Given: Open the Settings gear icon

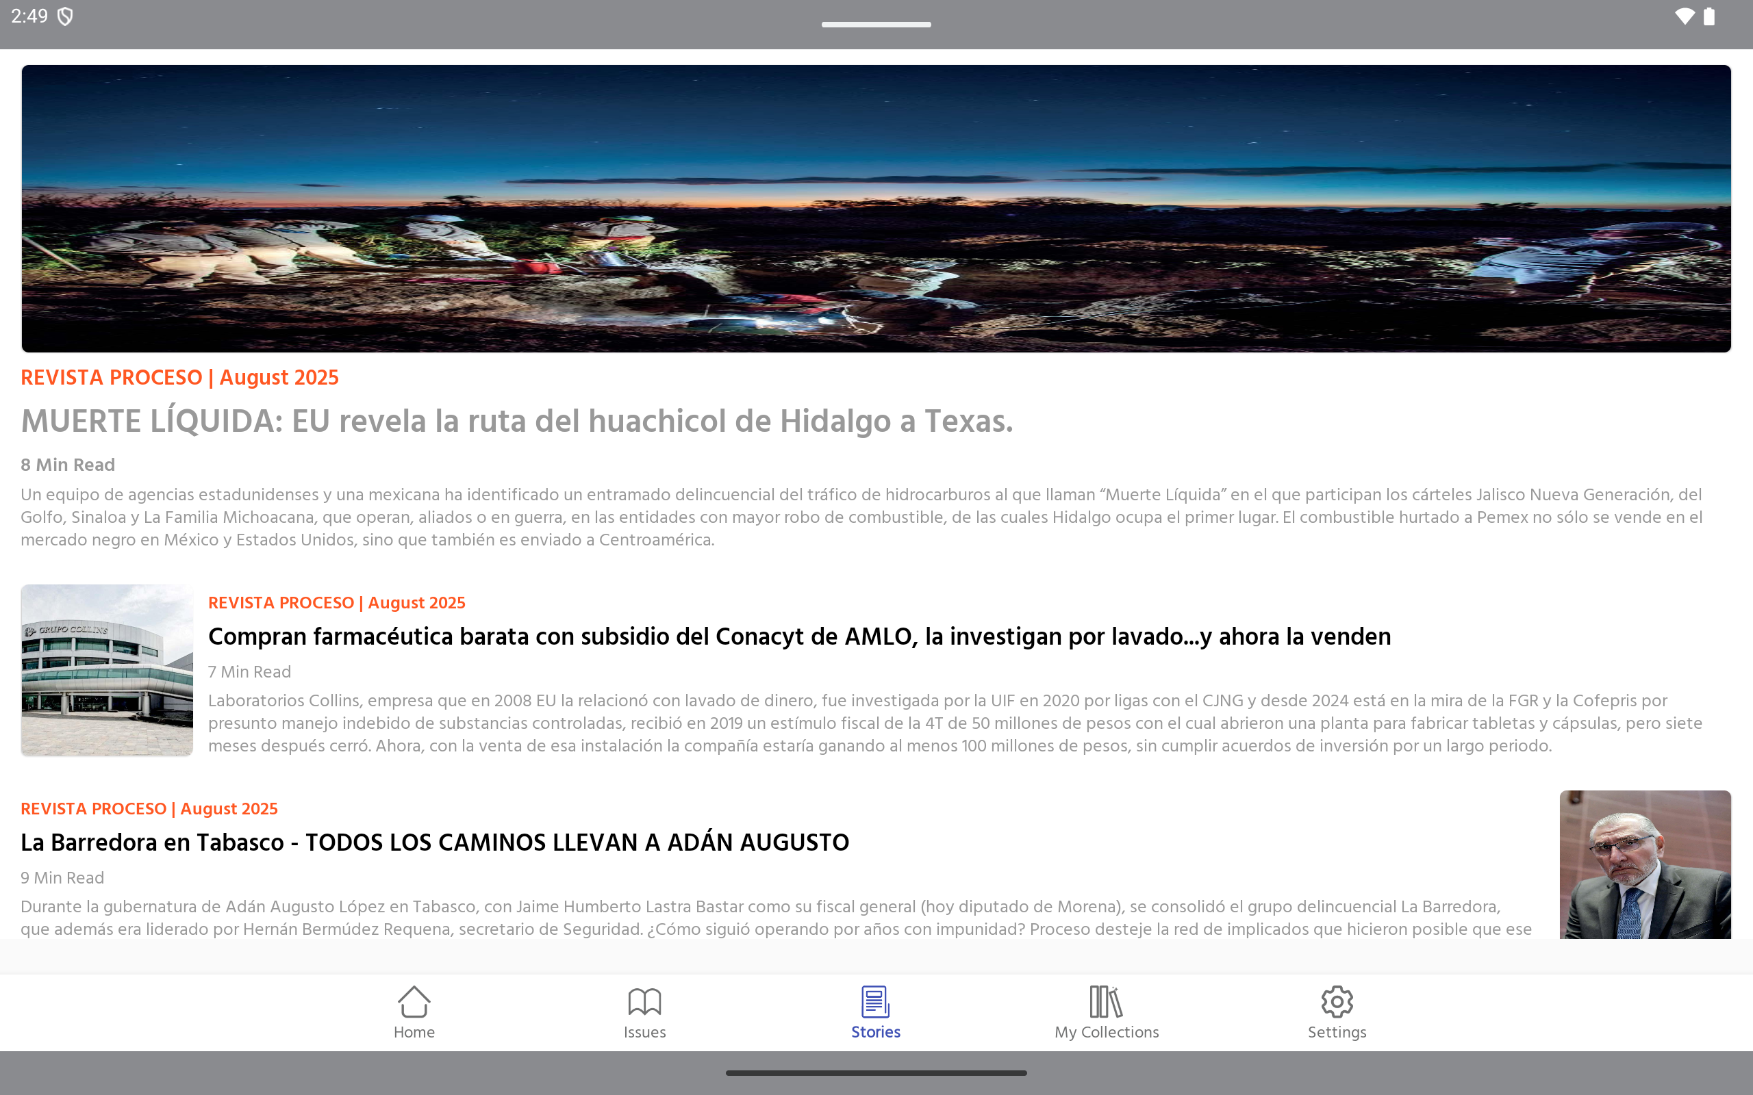Looking at the screenshot, I should (x=1337, y=1001).
